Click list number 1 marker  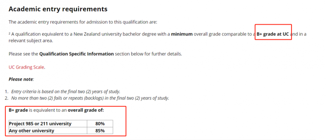pyautogui.click(x=7, y=91)
